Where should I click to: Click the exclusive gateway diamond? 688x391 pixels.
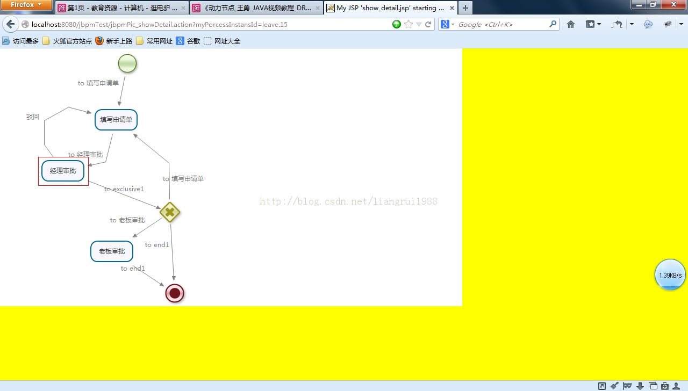pos(170,212)
